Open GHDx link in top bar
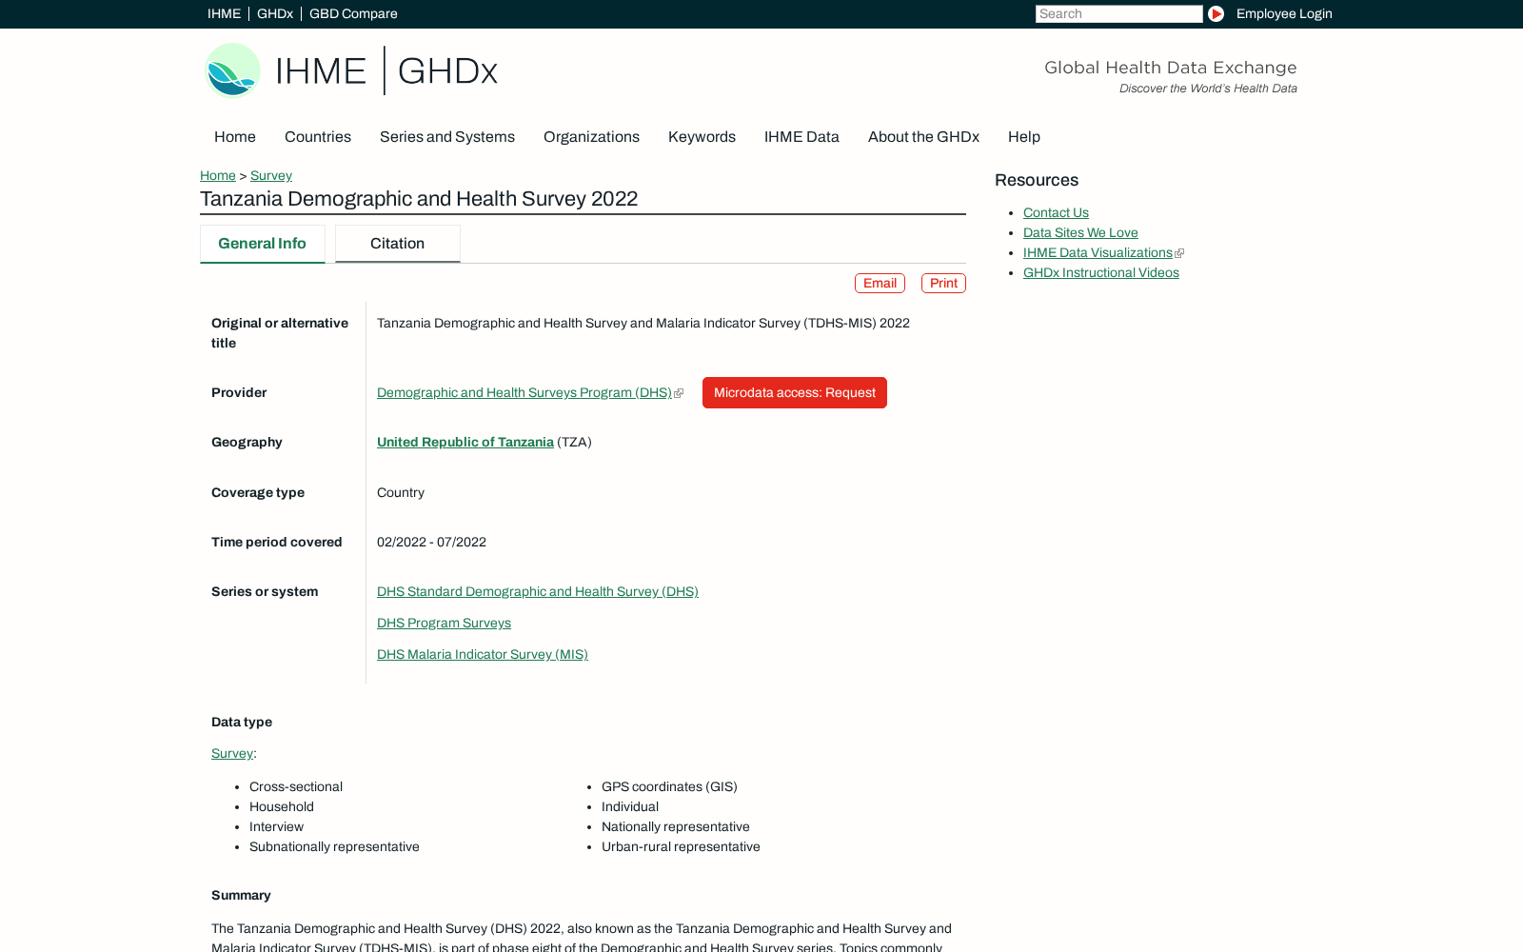The image size is (1523, 952). tap(275, 13)
